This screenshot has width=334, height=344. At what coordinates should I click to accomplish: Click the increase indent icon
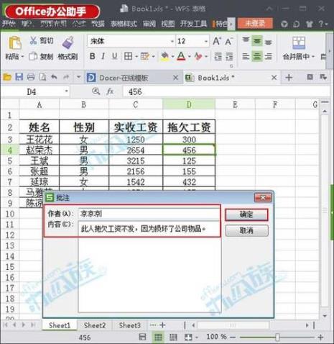(x=229, y=56)
